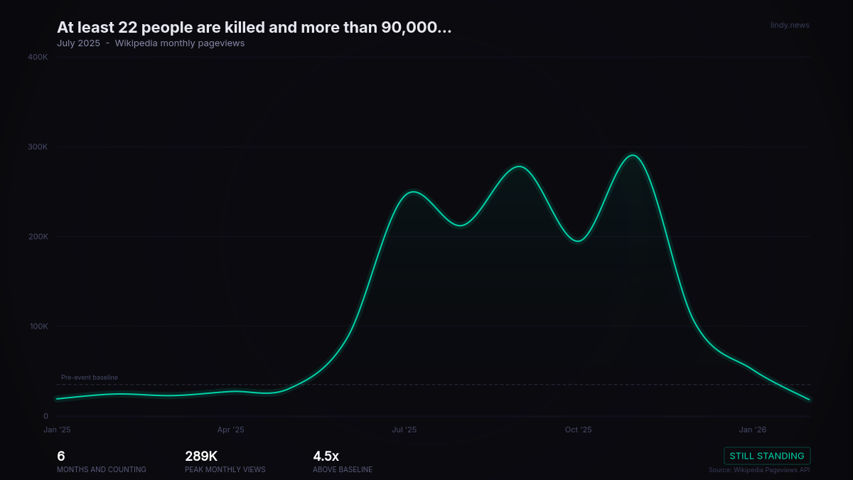The image size is (853, 480).
Task: Click the Source: Wikipedia Pageviews API text
Action: 758,470
